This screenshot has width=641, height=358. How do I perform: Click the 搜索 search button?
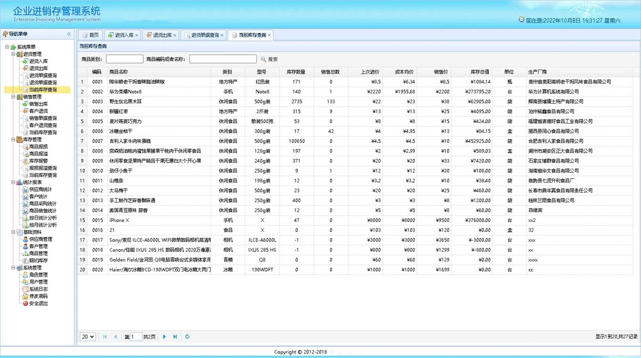pyautogui.click(x=269, y=59)
